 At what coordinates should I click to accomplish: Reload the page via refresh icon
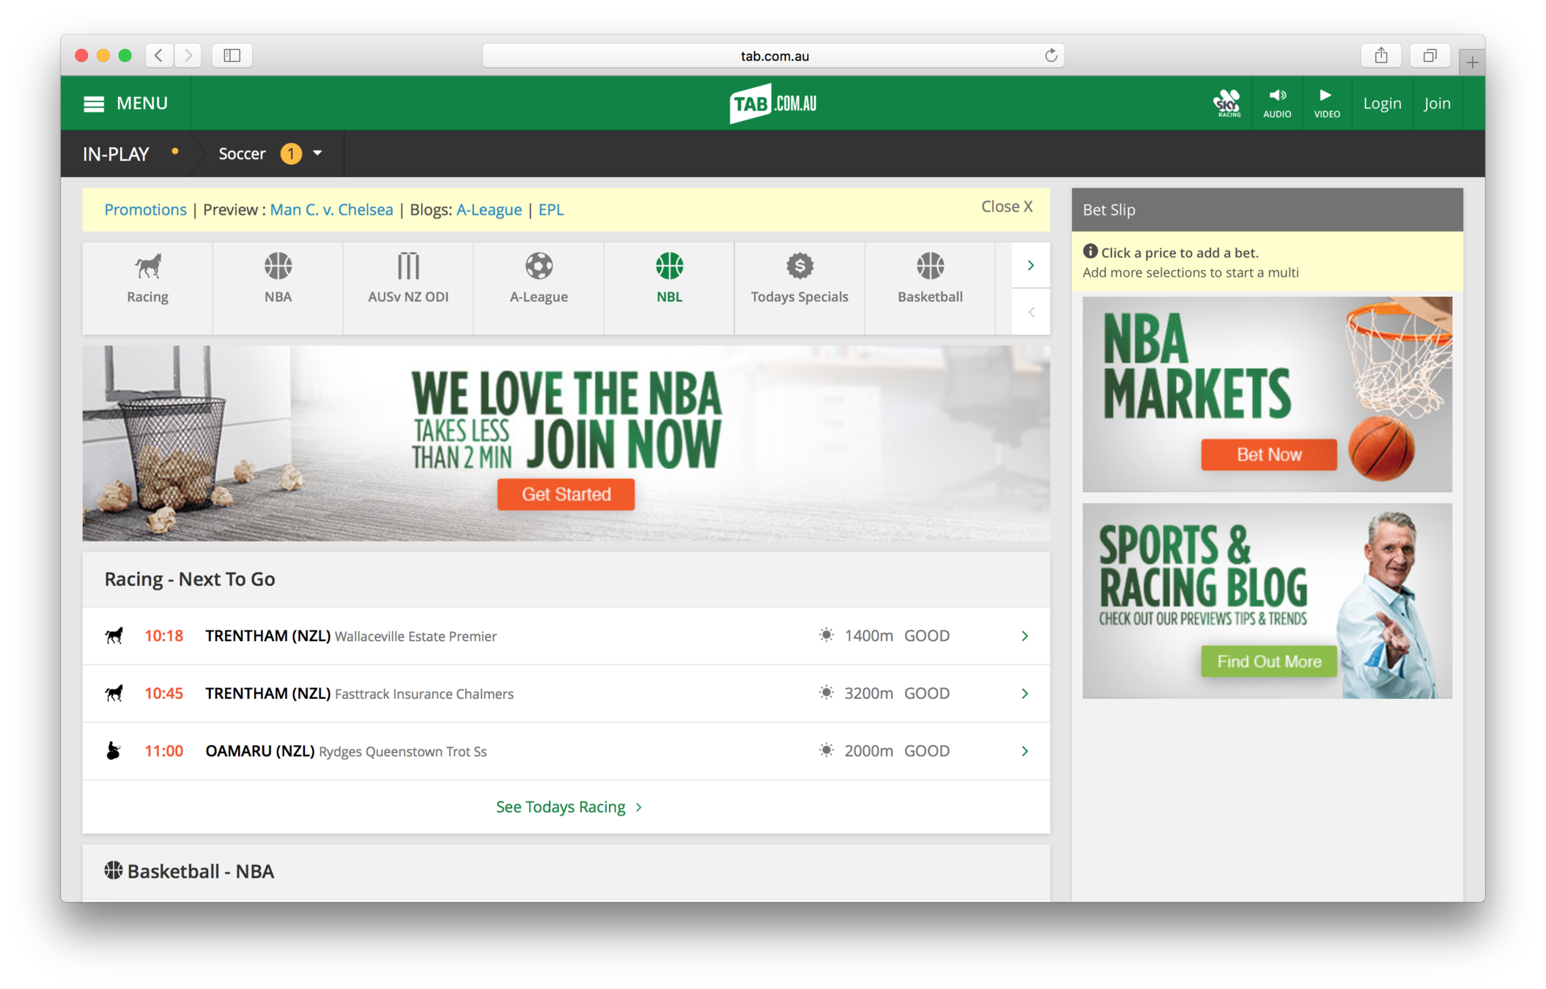coord(1051,56)
